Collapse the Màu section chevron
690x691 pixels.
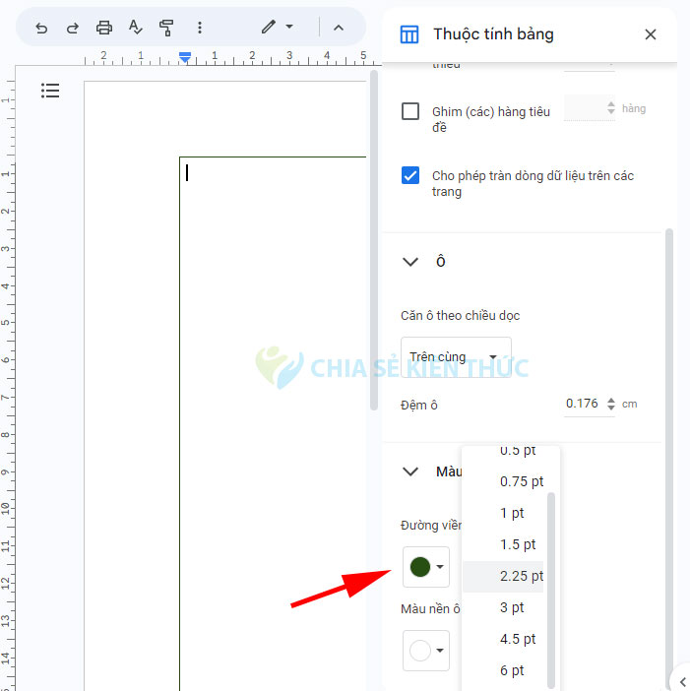tap(410, 471)
